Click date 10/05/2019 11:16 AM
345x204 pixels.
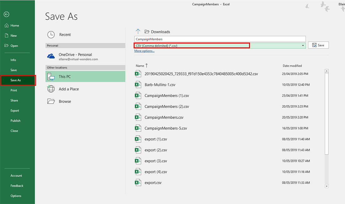pos(296,172)
